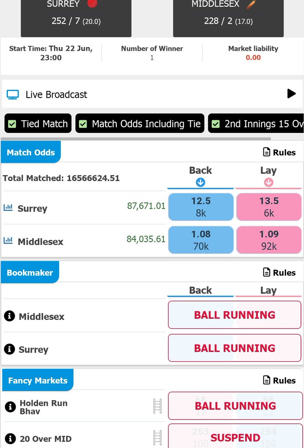Play the Live Broadcast stream
This screenshot has height=448, width=304.
(x=291, y=94)
